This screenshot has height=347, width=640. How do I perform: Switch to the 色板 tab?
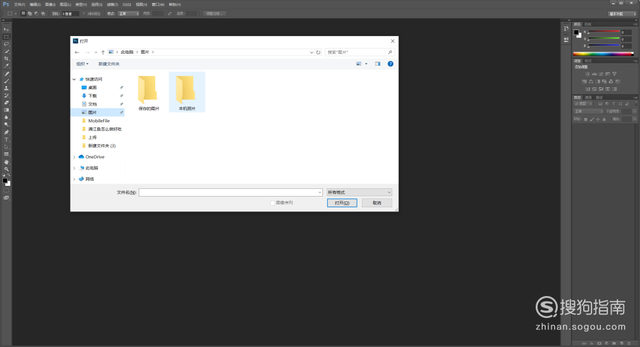[588, 24]
